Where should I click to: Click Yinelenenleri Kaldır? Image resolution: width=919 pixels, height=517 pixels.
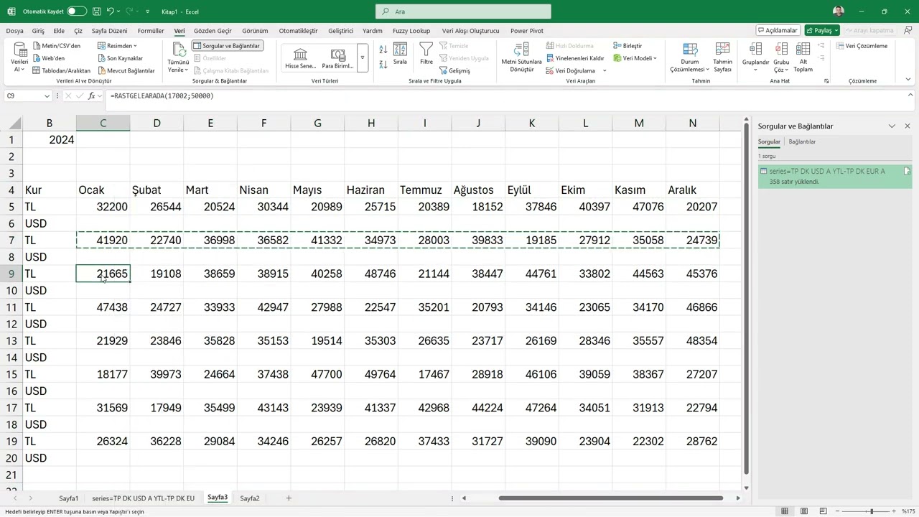click(575, 58)
